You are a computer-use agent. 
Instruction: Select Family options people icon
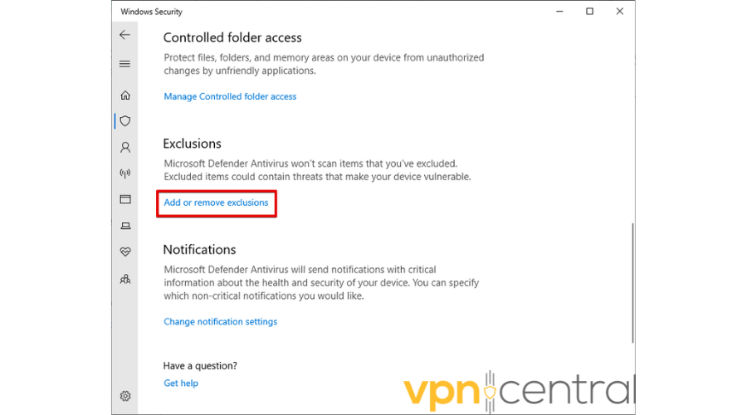[125, 279]
